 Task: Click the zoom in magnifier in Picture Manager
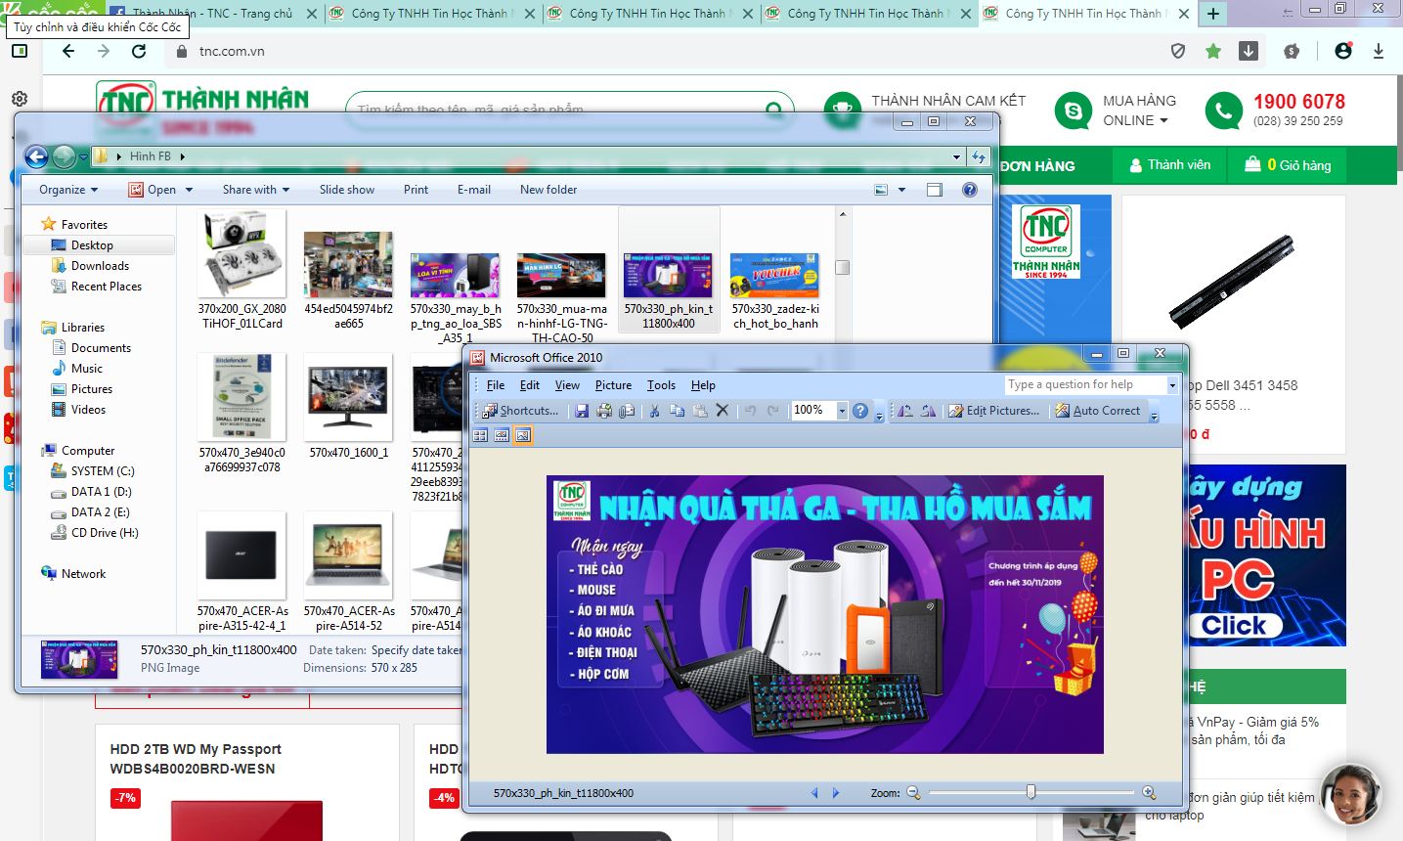point(1149,793)
